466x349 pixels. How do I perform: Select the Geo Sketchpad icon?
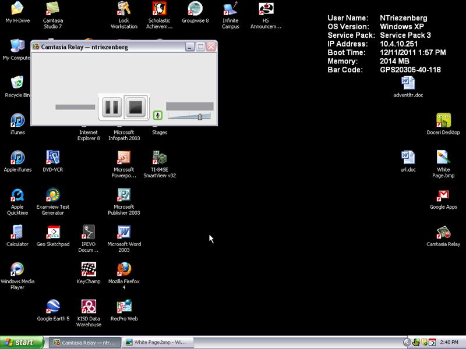coord(52,232)
